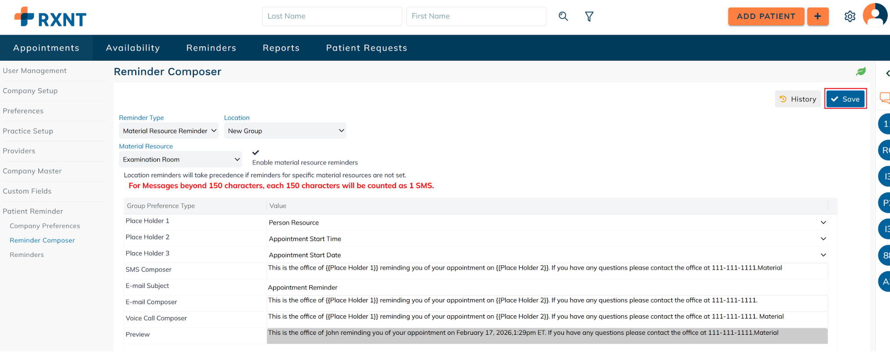
Task: Open the Patient Requests tab
Action: pyautogui.click(x=366, y=48)
